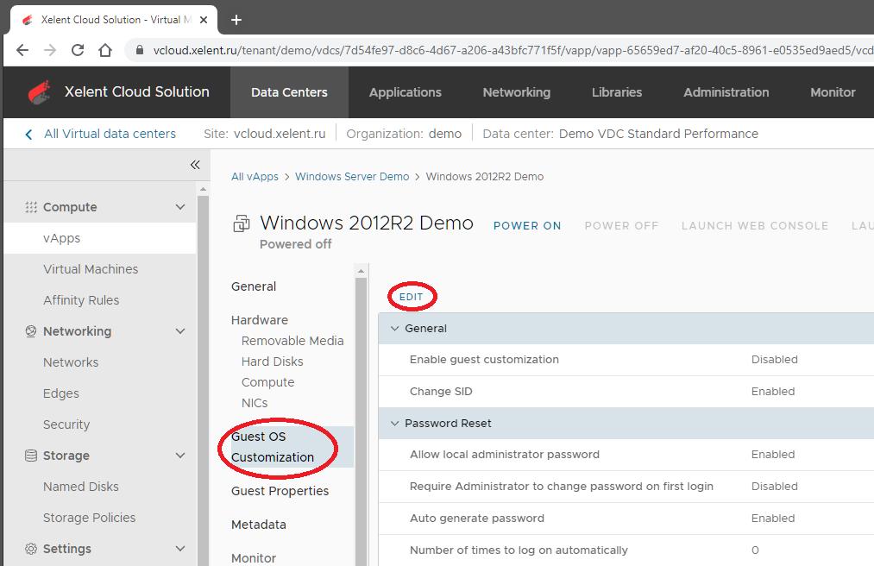Open the Monitor section in VM menu

[254, 558]
